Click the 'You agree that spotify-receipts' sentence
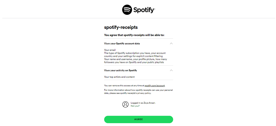The width and height of the screenshot is (276, 126). tap(134, 35)
